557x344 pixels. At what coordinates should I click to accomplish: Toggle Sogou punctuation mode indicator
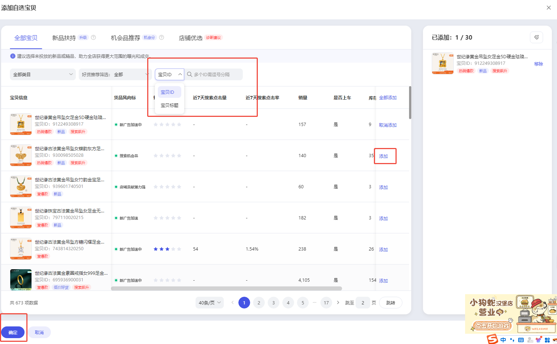pyautogui.click(x=512, y=340)
